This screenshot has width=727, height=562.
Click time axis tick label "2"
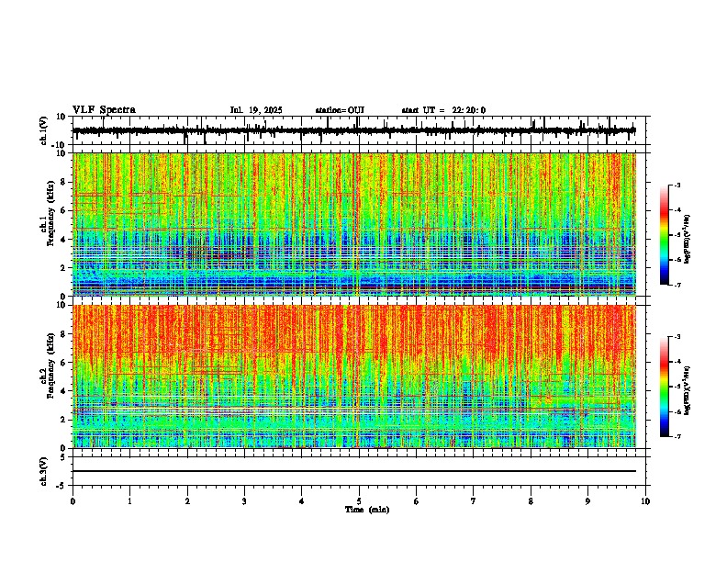(x=187, y=501)
